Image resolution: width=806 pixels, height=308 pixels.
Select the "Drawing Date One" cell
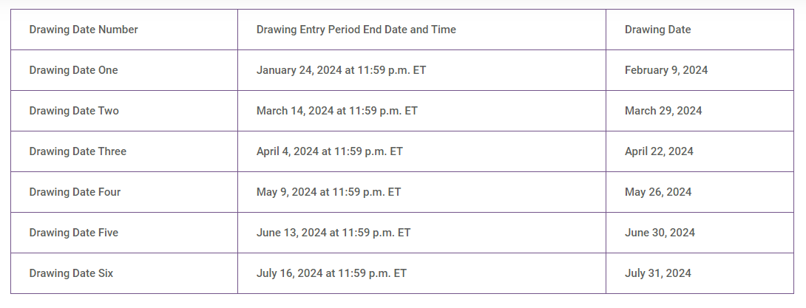(x=73, y=70)
